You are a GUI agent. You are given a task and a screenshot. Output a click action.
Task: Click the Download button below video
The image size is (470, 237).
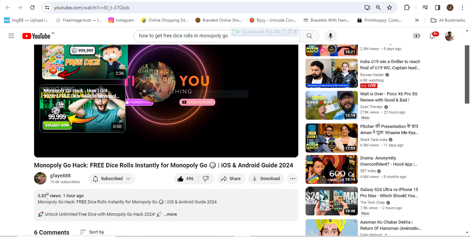pyautogui.click(x=266, y=179)
